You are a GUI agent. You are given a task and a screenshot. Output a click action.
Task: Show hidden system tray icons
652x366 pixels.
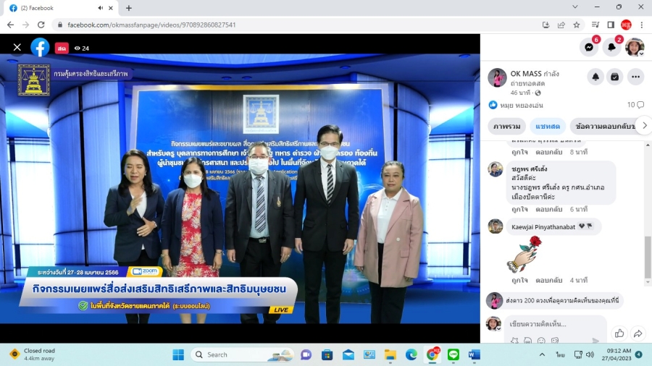(542, 355)
